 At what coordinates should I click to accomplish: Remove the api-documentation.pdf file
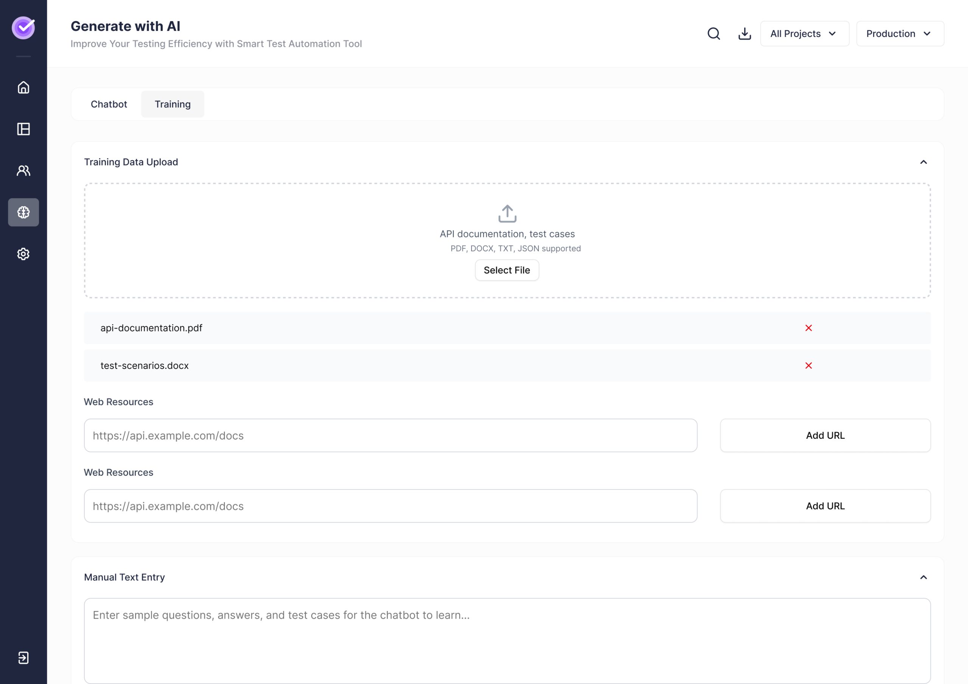coord(808,328)
